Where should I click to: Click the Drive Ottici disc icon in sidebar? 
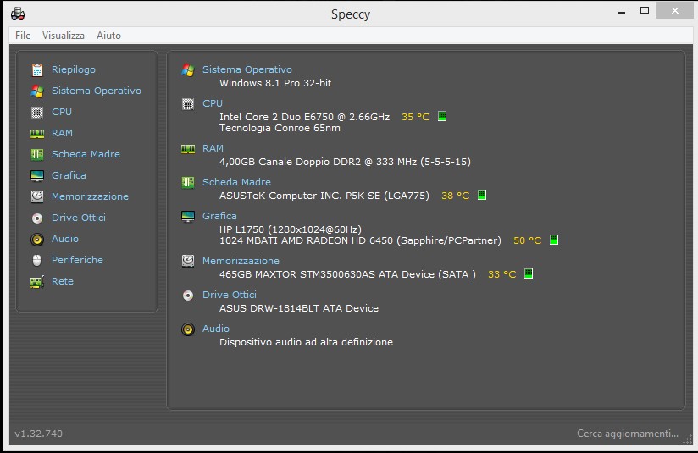point(37,218)
